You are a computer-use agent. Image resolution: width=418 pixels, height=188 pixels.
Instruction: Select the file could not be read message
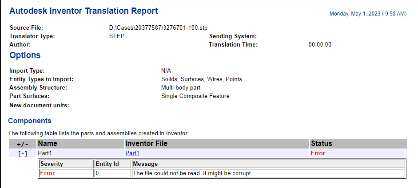coord(192,173)
